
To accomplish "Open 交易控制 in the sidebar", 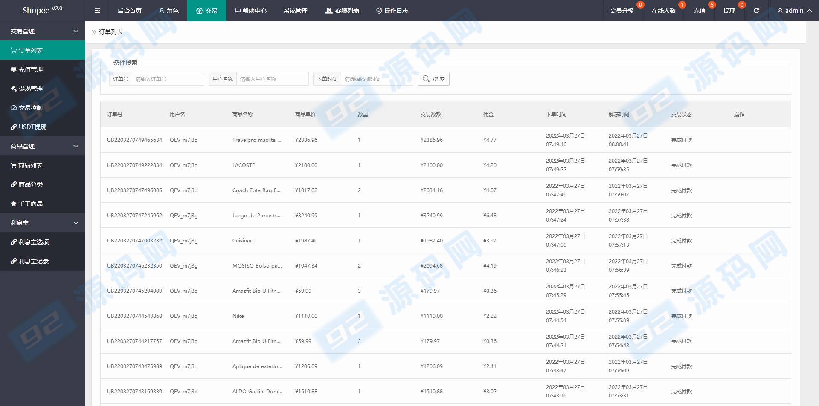I will (43, 108).
